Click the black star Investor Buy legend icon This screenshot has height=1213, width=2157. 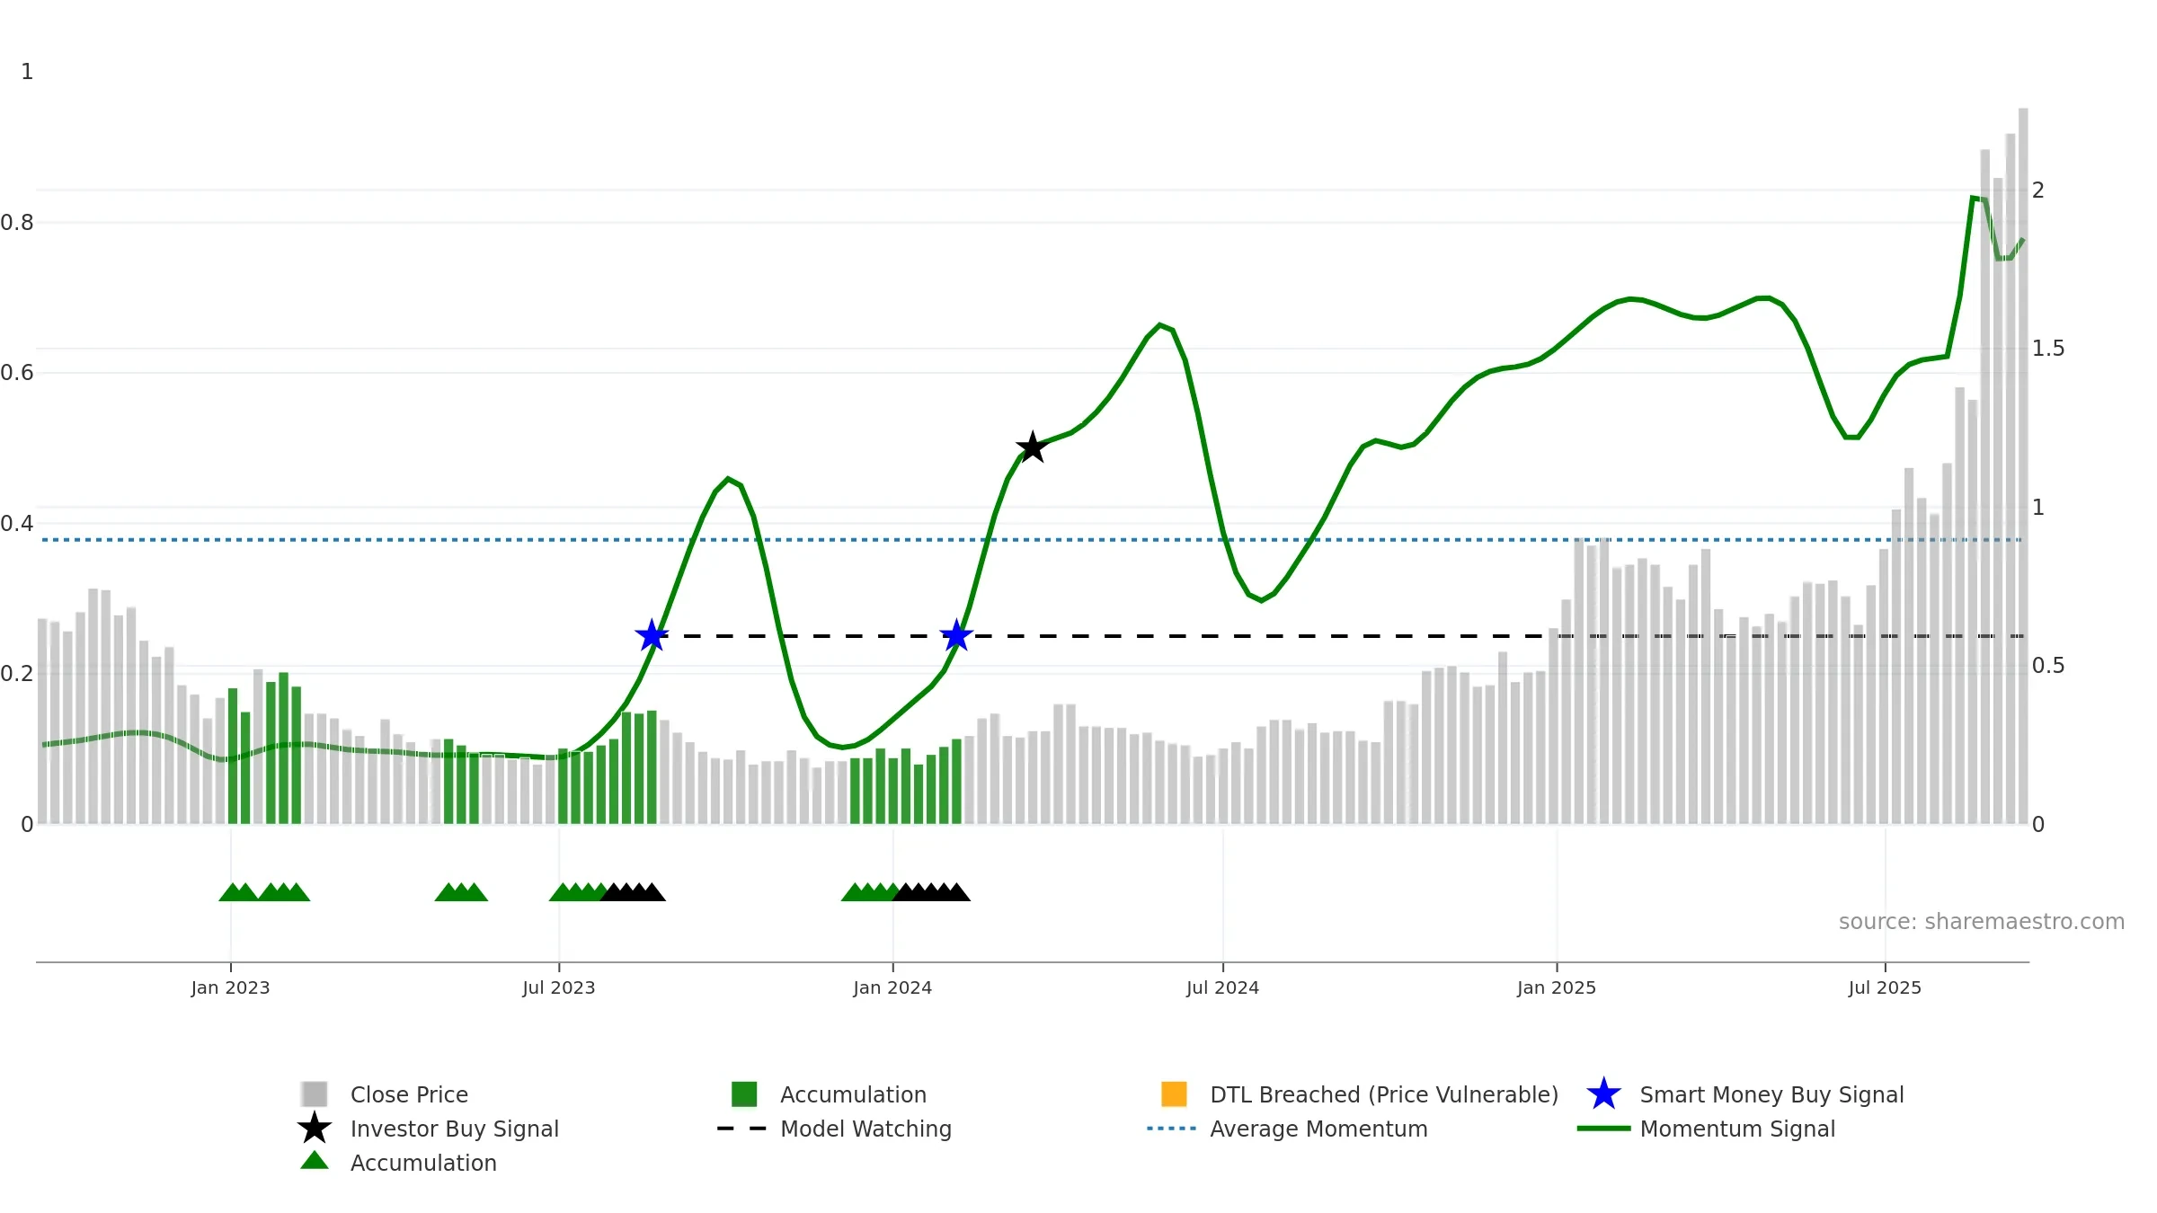pos(314,1129)
